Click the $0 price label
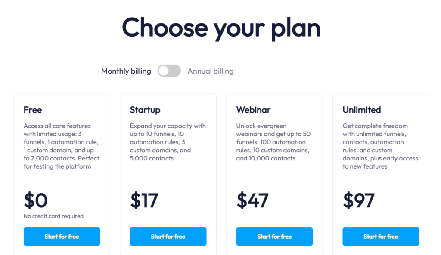 (x=35, y=200)
